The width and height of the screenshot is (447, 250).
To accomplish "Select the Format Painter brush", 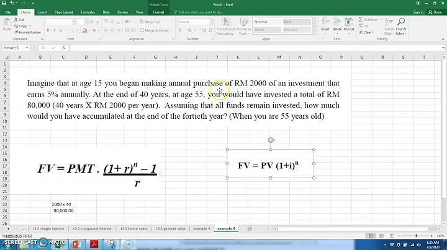I will (x=27, y=32).
